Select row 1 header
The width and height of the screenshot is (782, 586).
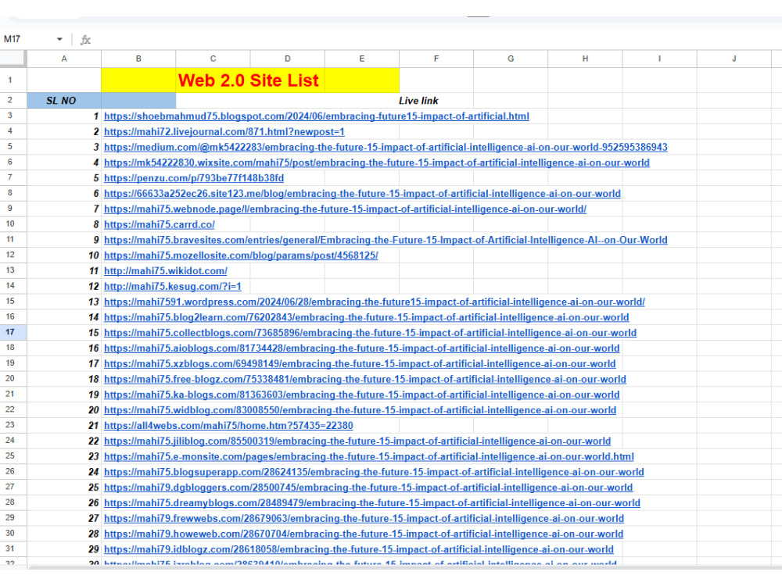(x=13, y=80)
